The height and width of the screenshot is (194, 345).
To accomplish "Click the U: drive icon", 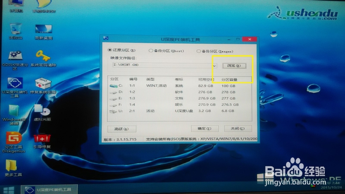I will pyautogui.click(x=113, y=111).
